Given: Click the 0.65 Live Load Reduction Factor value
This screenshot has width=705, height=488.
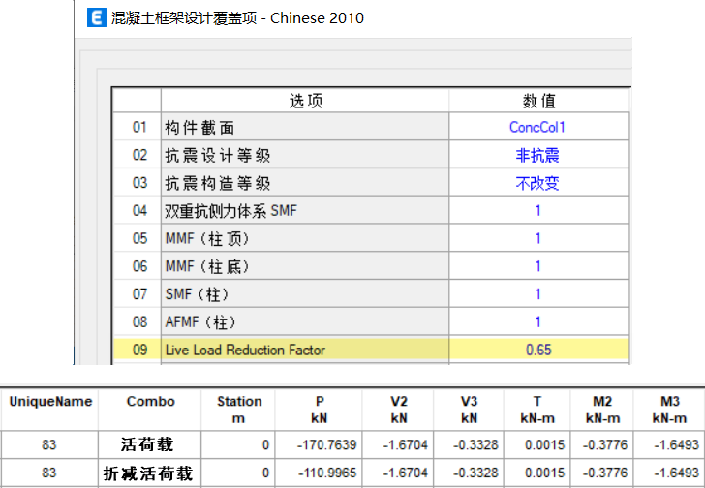Looking at the screenshot, I should 537,350.
